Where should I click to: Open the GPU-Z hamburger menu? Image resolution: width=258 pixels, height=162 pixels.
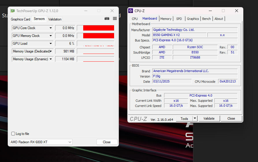115,18
